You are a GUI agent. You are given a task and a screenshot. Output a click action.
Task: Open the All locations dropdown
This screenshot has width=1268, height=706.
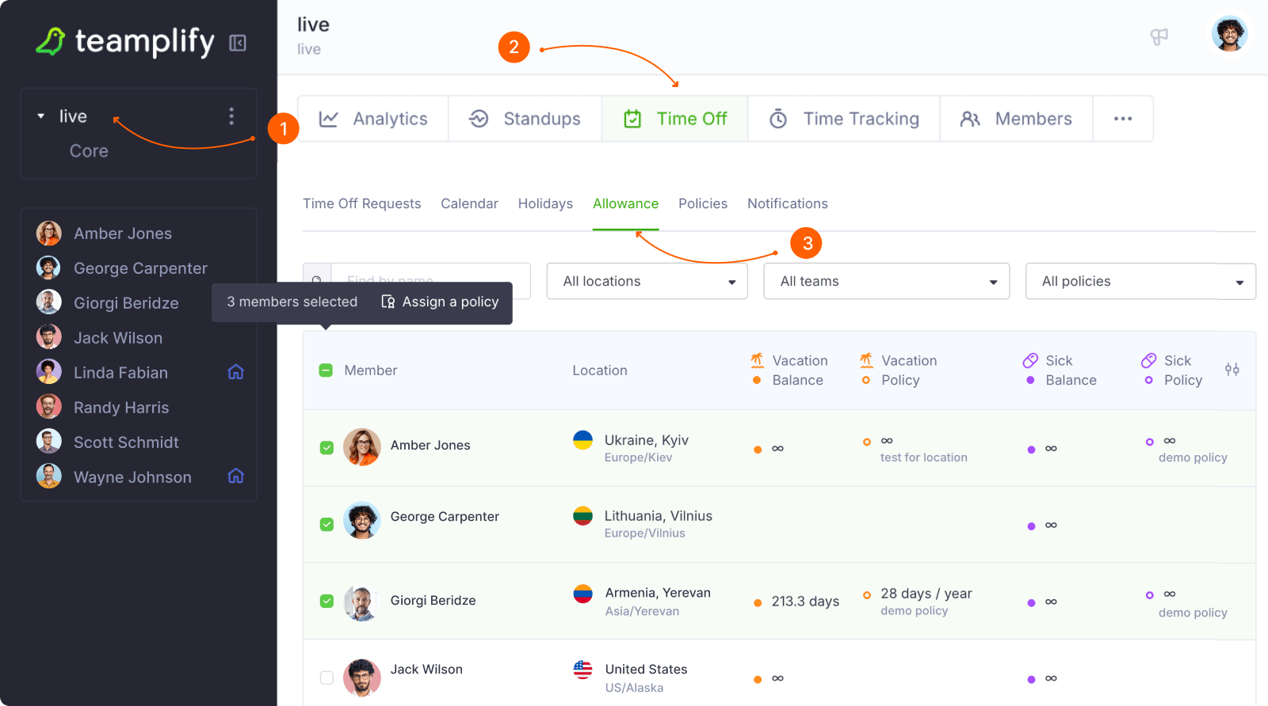pos(647,281)
